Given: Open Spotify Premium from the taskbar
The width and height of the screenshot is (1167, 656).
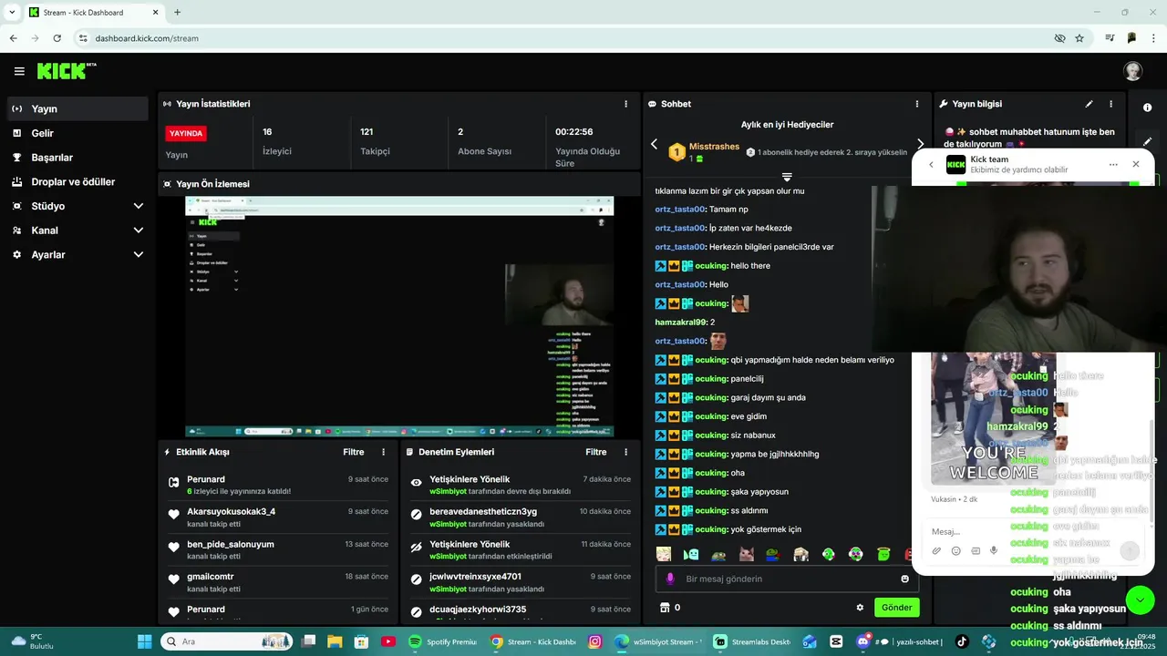Looking at the screenshot, I should (x=444, y=641).
